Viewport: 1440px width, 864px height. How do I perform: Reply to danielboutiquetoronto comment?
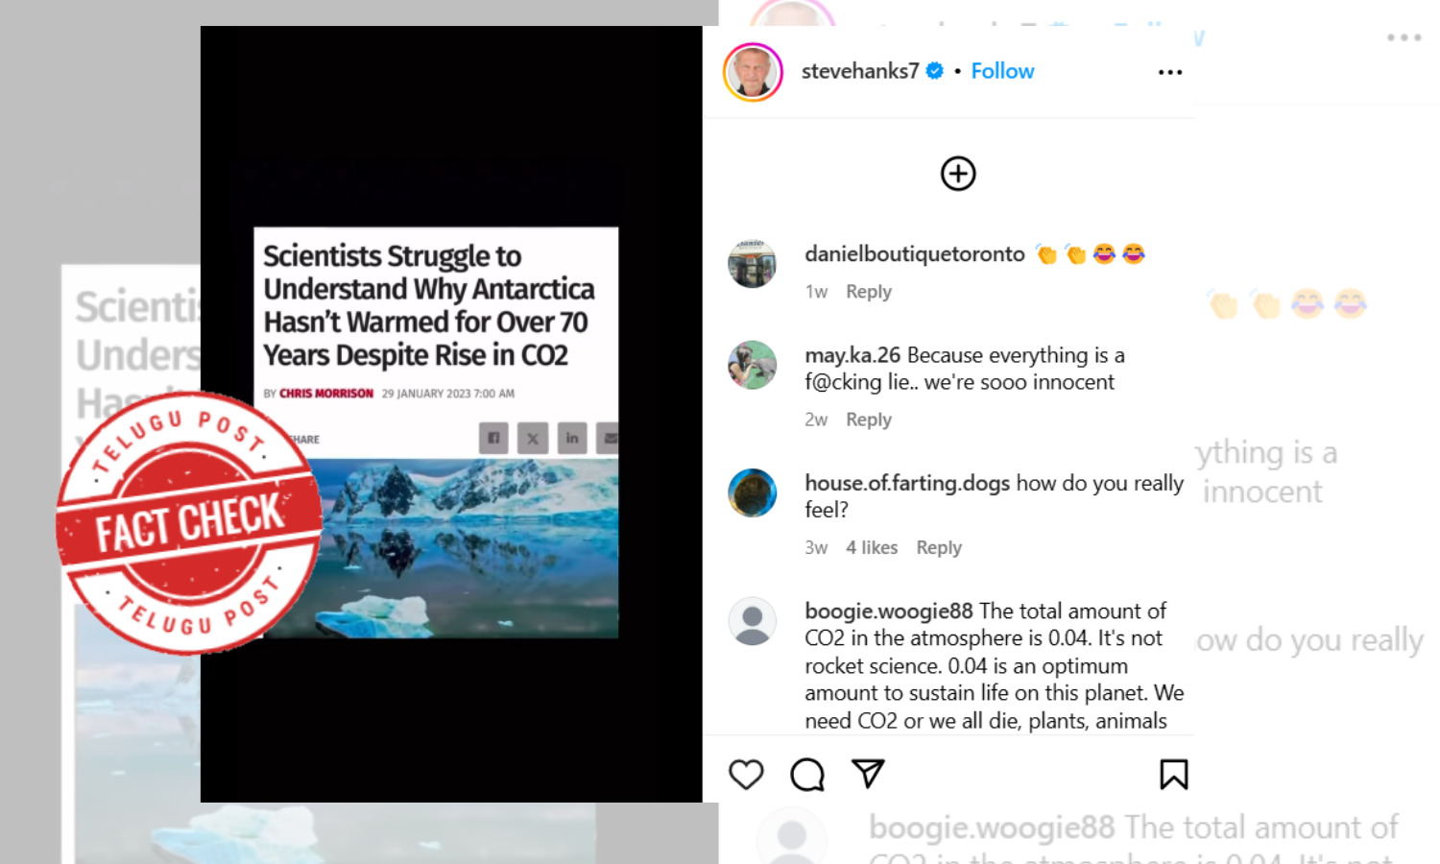point(869,292)
